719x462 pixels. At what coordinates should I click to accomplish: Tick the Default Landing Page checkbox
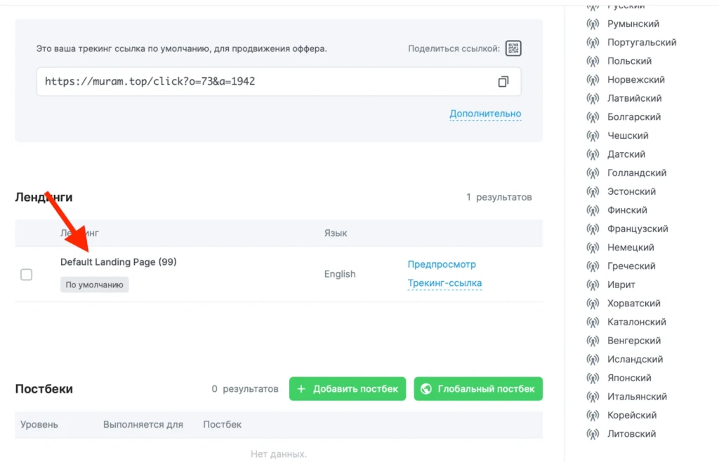pos(26,274)
